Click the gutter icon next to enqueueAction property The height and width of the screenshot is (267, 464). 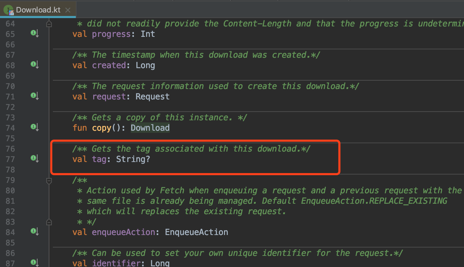(34, 231)
